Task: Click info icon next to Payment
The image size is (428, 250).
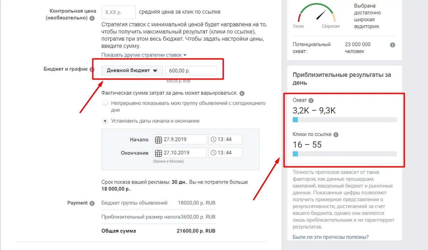Action: pos(92,203)
